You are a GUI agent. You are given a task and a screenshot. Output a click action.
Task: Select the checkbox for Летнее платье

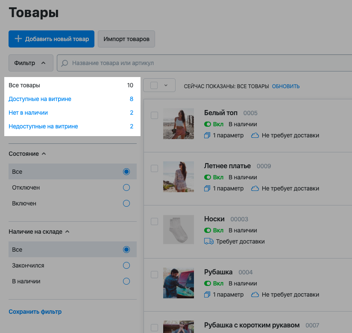[x=155, y=168]
